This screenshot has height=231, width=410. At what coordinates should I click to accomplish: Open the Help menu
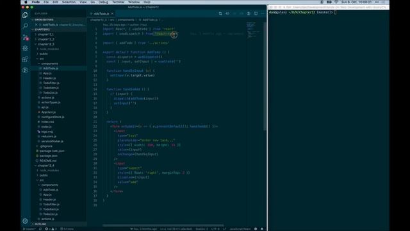147,2
